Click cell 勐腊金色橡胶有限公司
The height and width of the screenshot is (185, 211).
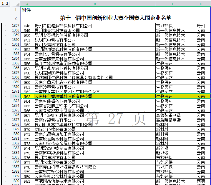click(x=95, y=129)
